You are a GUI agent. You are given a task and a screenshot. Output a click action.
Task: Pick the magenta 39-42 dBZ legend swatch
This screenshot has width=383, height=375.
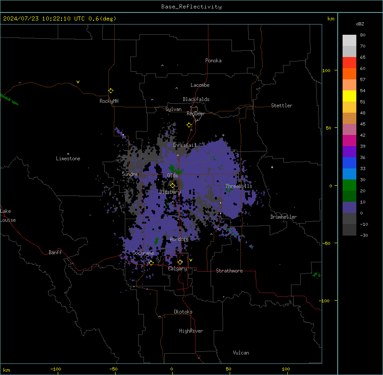pos(349,140)
